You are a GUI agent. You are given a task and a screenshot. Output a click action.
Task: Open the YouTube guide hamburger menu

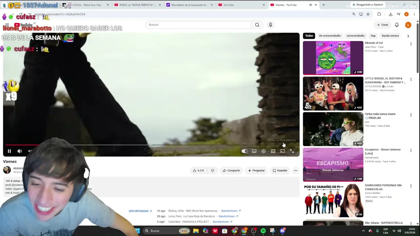pyautogui.click(x=7, y=25)
